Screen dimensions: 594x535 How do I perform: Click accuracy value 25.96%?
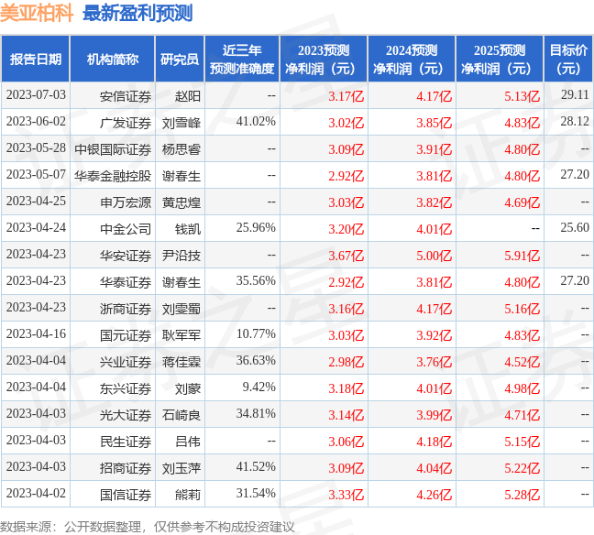(x=256, y=227)
